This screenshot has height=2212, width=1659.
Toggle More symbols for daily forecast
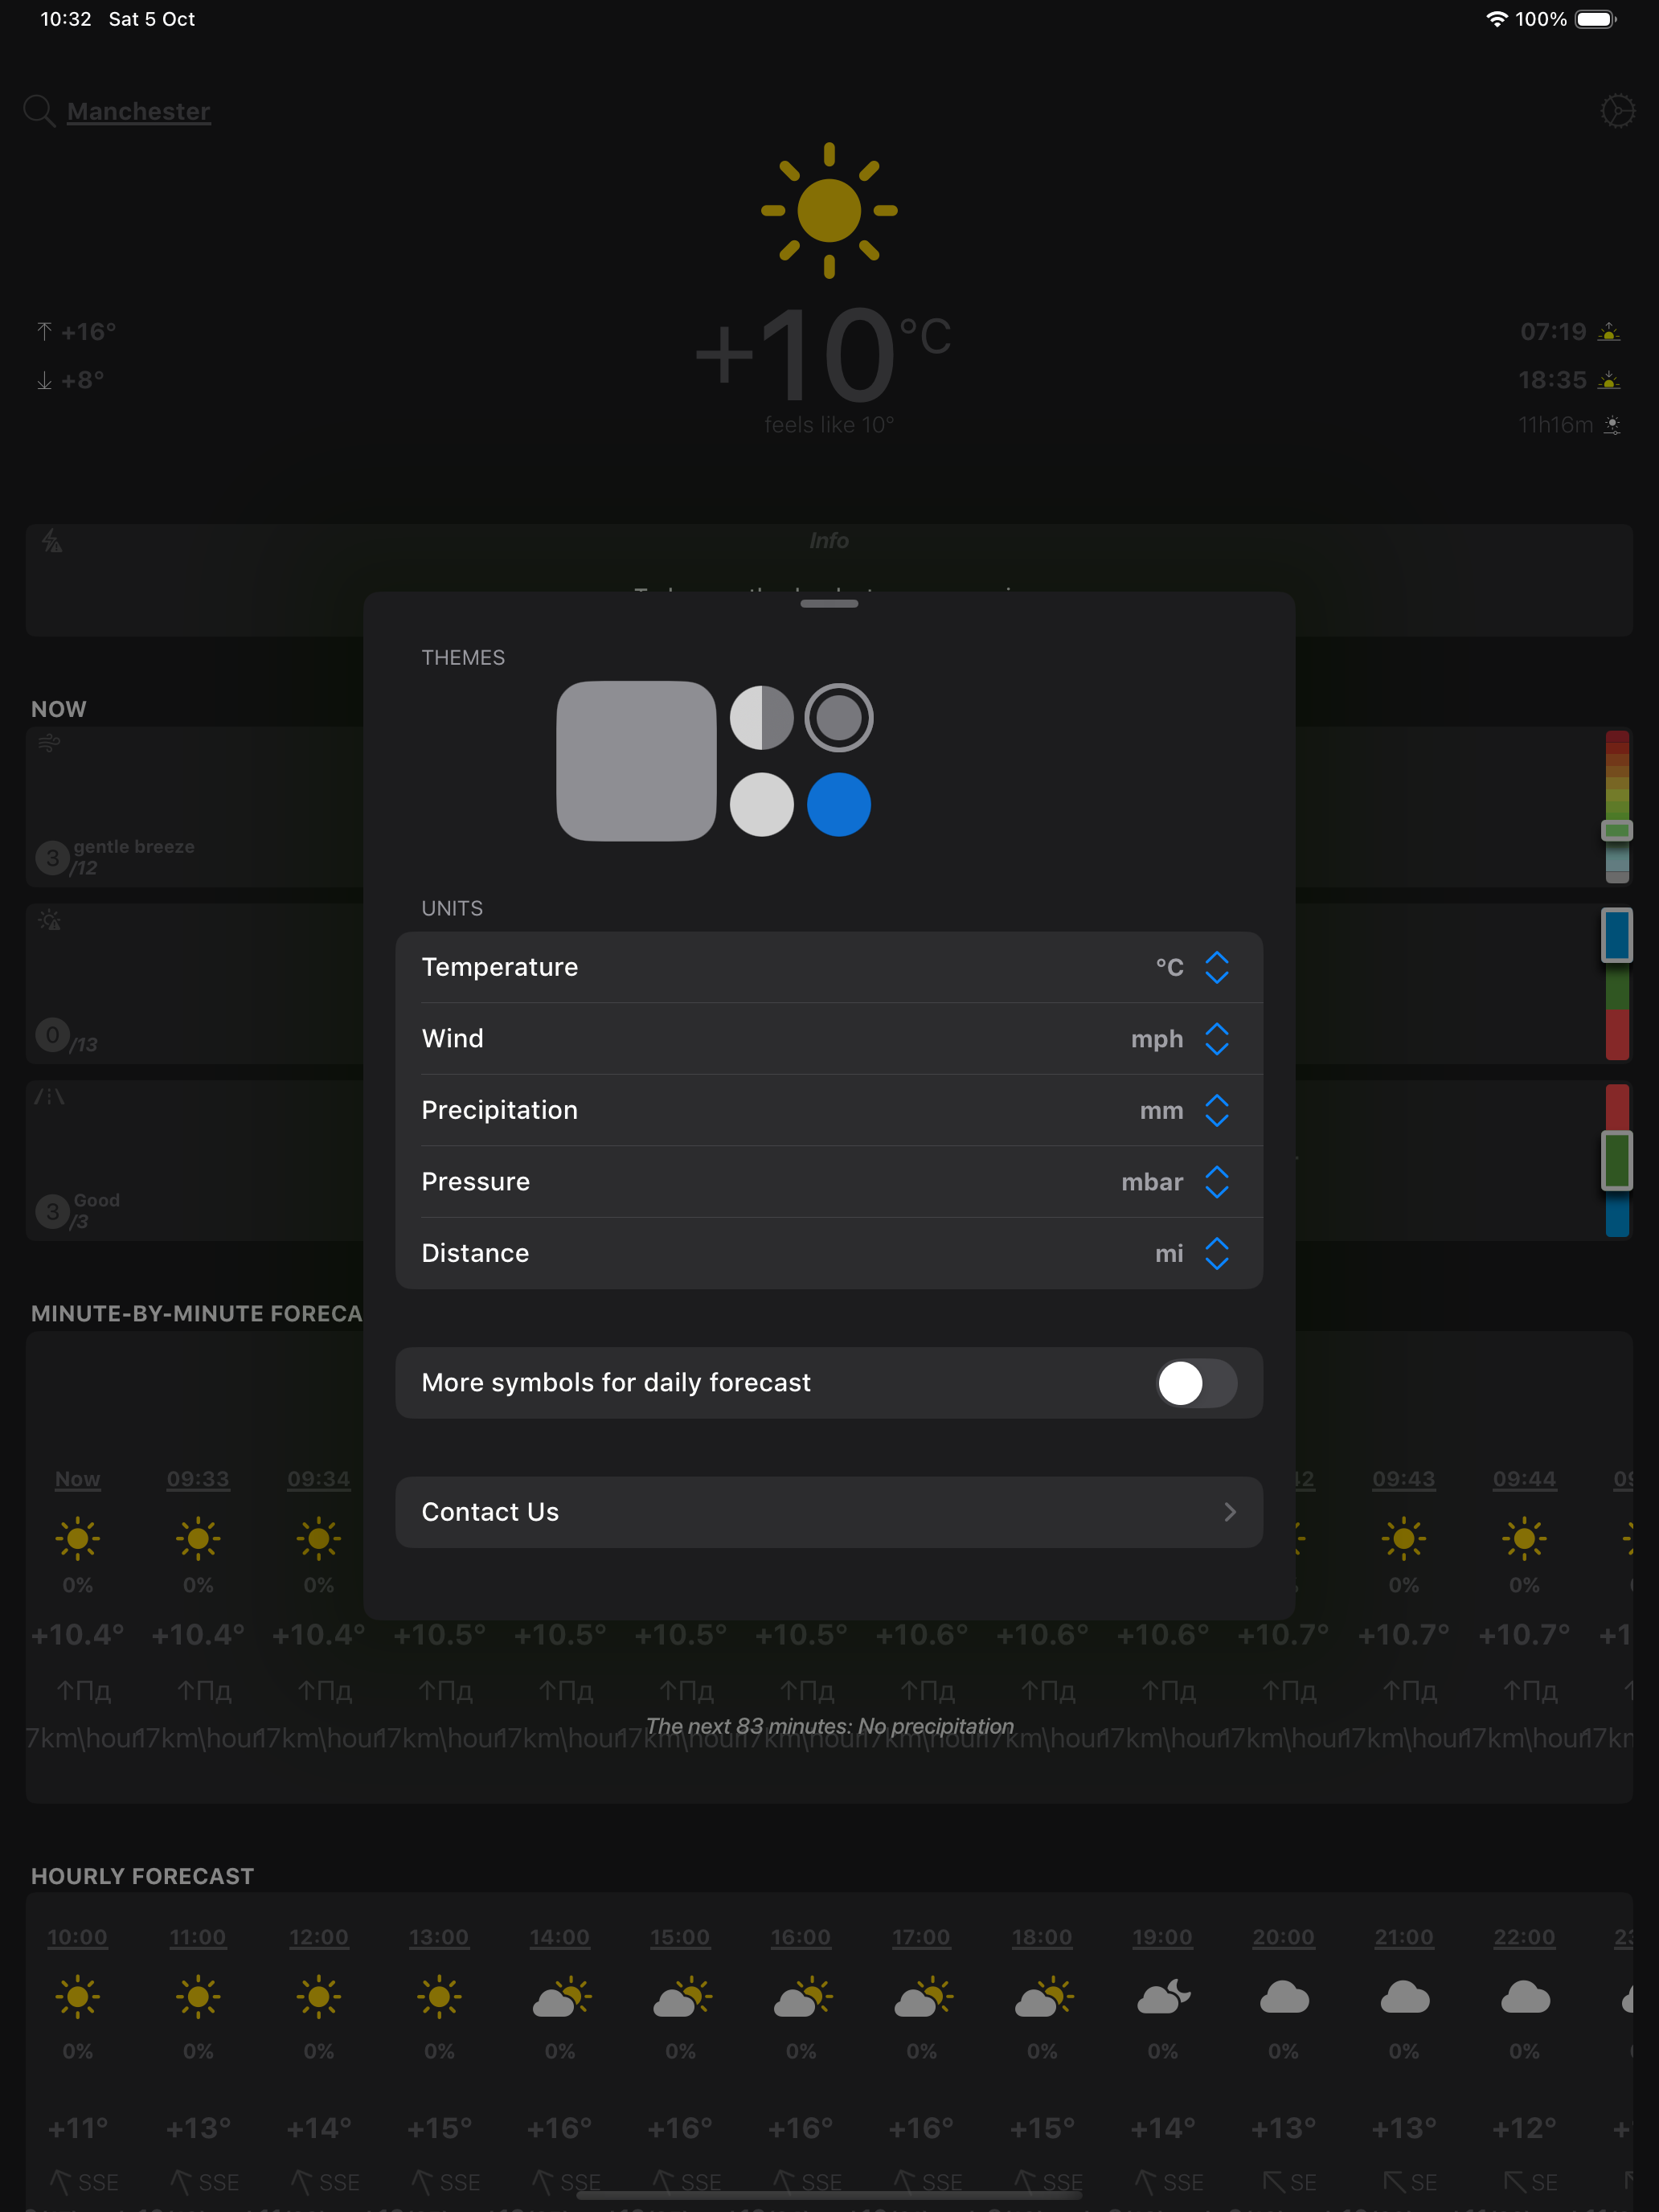coord(1196,1383)
